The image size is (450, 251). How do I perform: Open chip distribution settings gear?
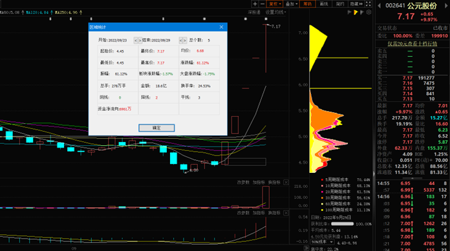click(x=369, y=12)
